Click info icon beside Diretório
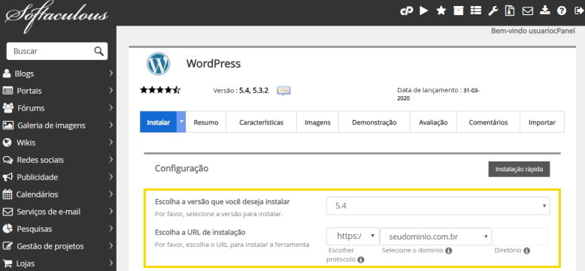This screenshot has height=271, width=585. pyautogui.click(x=526, y=251)
